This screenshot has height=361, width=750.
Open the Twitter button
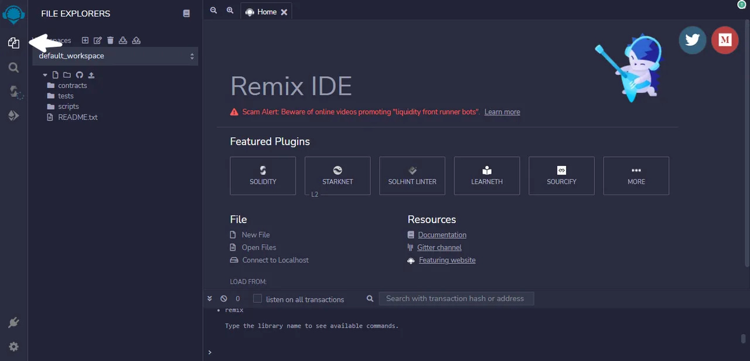point(693,40)
